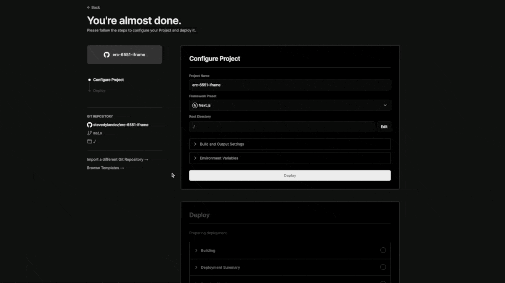Click the GitHub icon beside stevedylandev/erc-6551-iframe
The image size is (505, 283).
[89, 125]
